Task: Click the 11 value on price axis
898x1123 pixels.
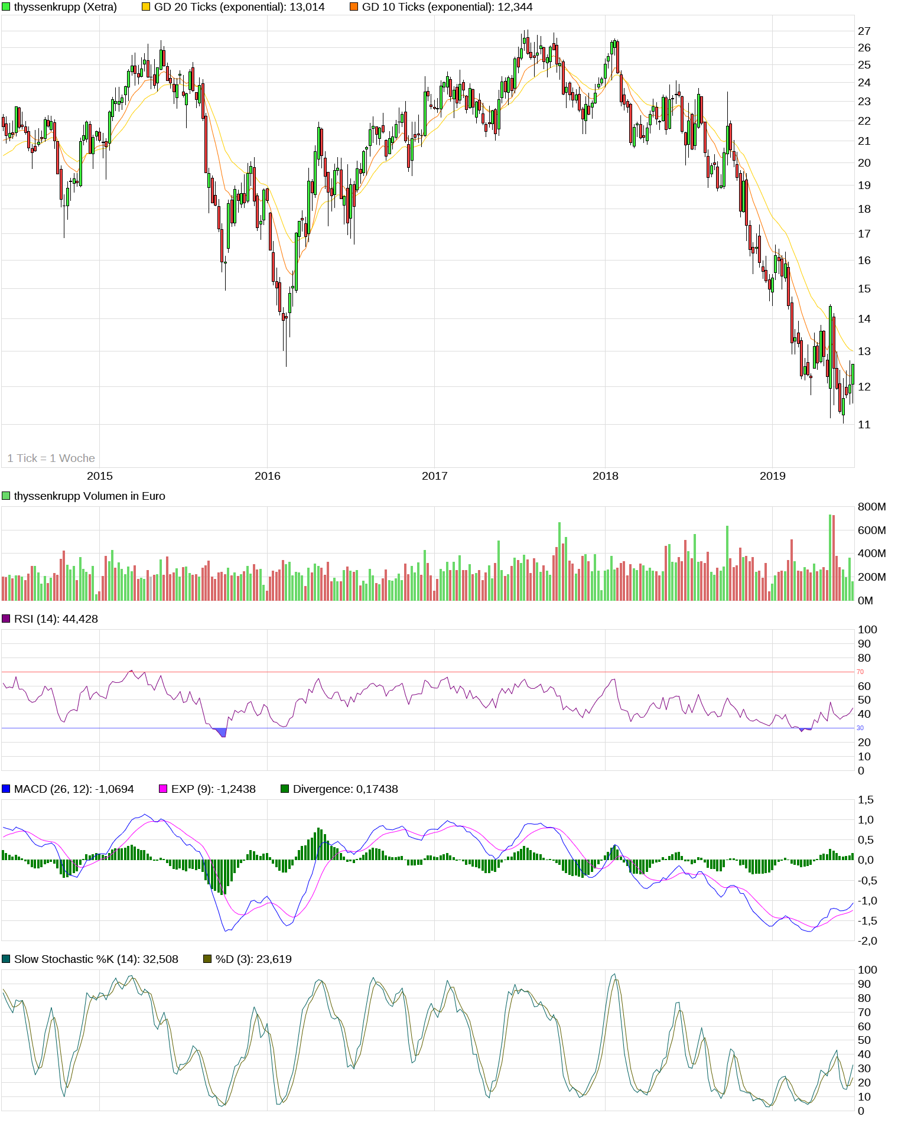Action: pos(864,425)
